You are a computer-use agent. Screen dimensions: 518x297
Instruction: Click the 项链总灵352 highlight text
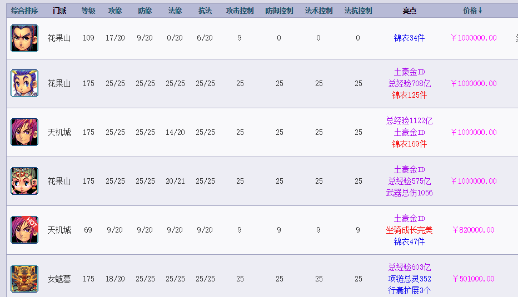(x=409, y=279)
